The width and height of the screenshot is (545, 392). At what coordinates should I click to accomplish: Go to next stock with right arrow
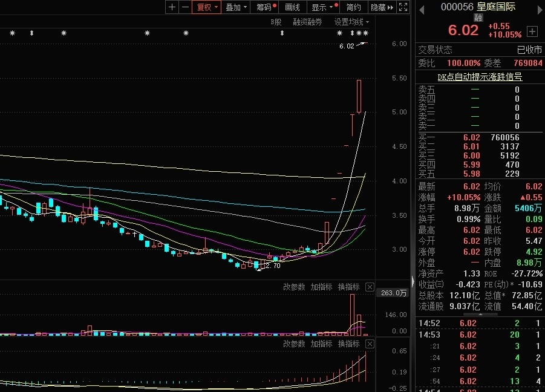click(541, 10)
